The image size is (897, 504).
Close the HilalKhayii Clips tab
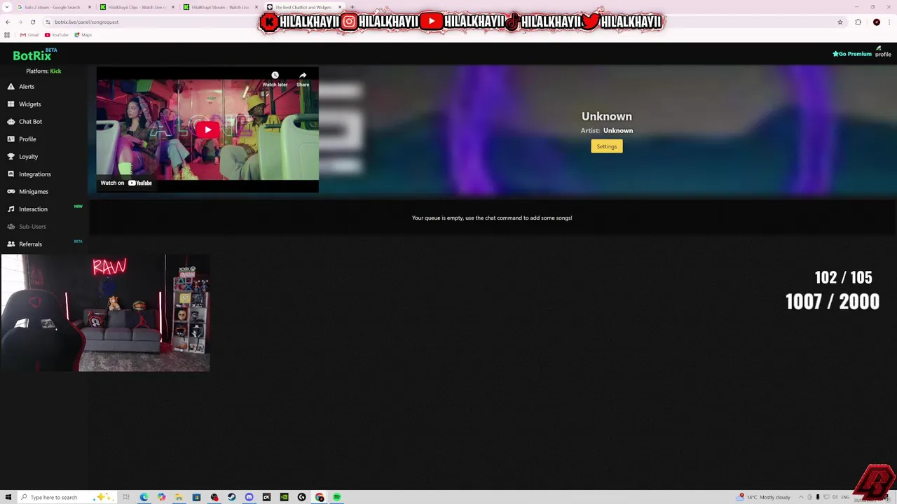(173, 7)
